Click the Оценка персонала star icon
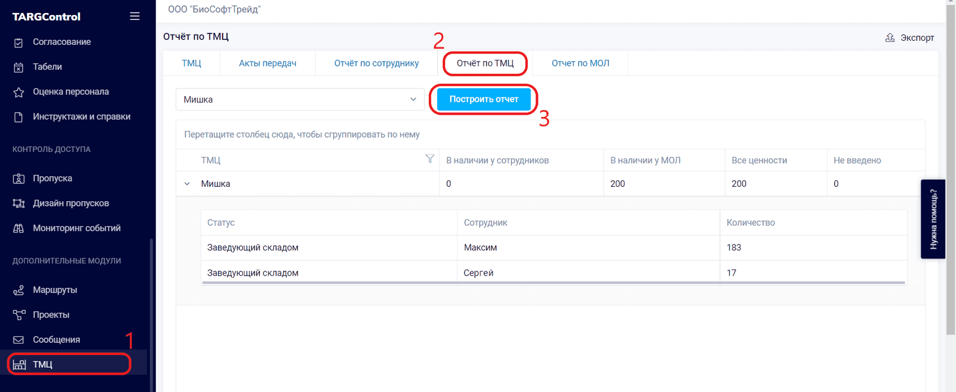956x392 pixels. pos(18,92)
